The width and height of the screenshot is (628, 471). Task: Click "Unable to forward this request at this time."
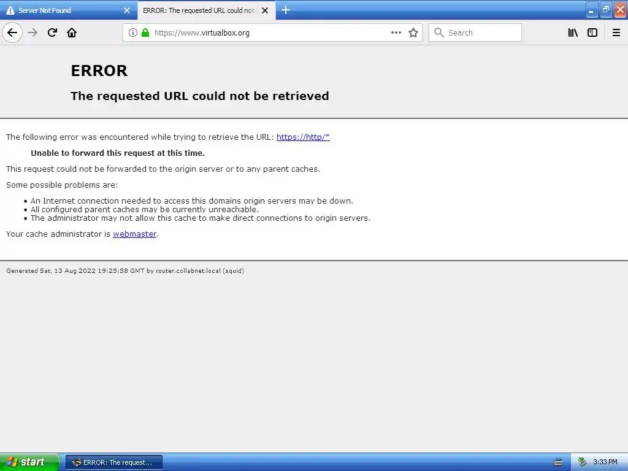[x=118, y=153]
